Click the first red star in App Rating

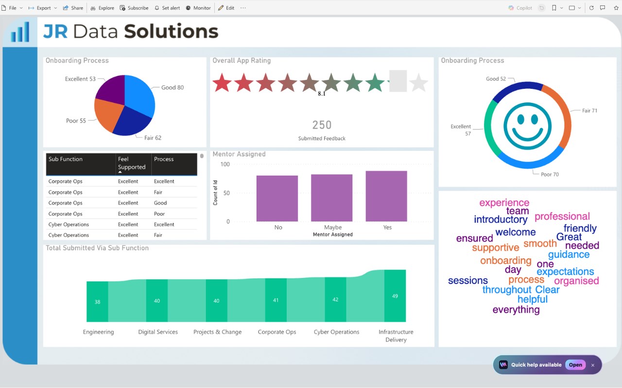click(x=222, y=83)
